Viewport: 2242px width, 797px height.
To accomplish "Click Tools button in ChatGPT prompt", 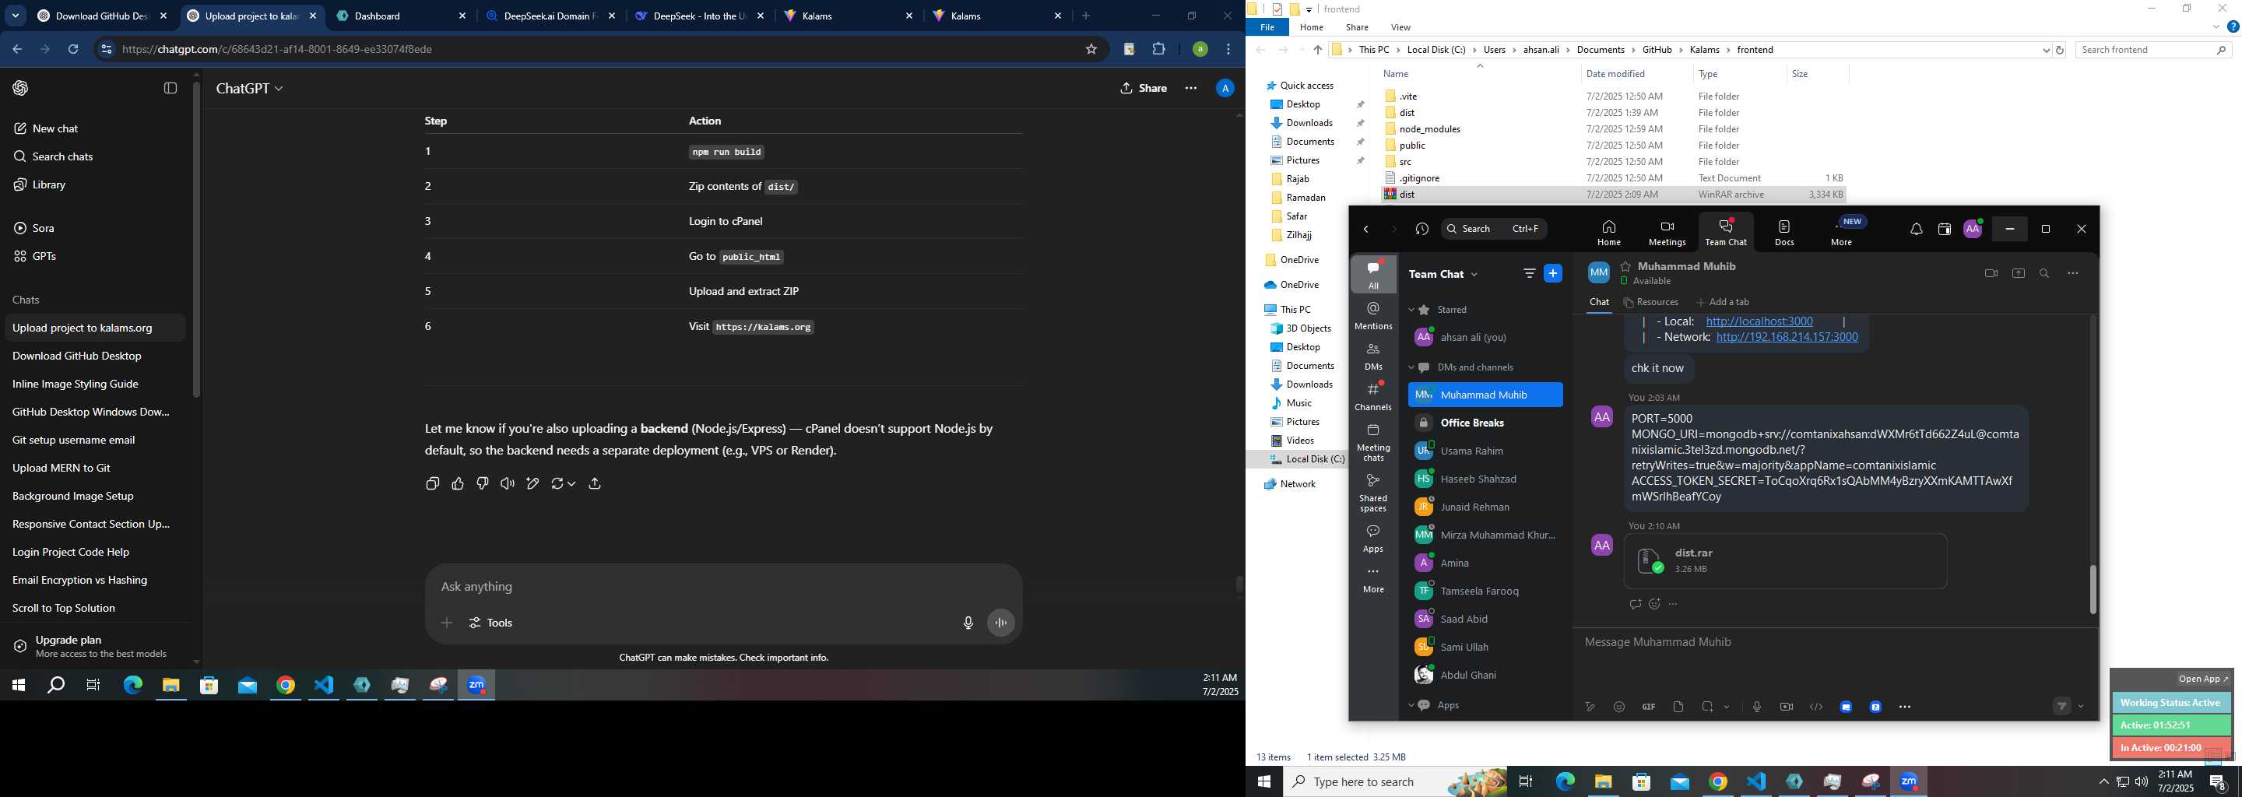I will click(x=491, y=623).
